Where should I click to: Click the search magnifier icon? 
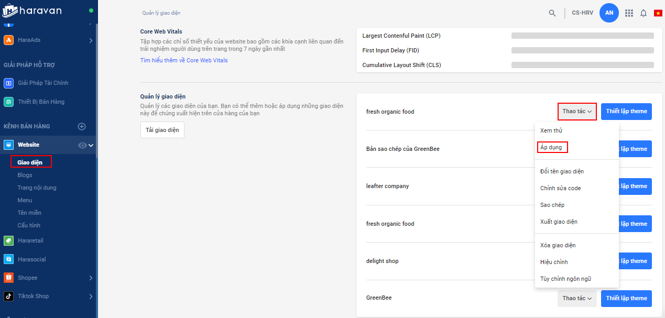click(552, 13)
